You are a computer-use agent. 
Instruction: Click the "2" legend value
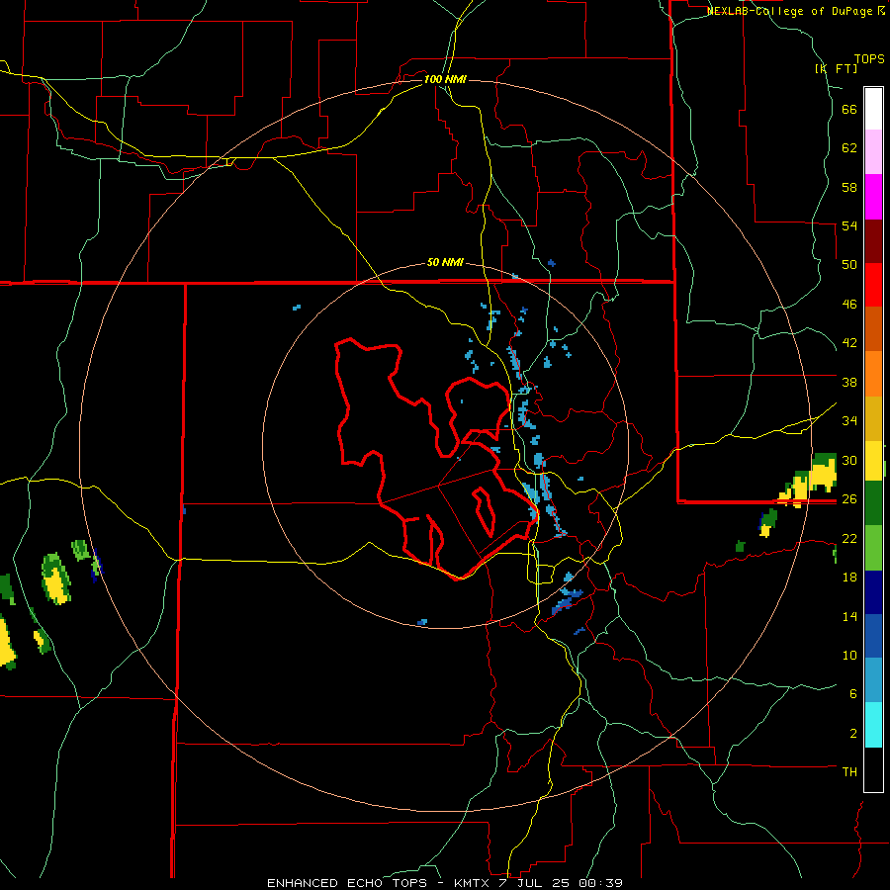853,734
